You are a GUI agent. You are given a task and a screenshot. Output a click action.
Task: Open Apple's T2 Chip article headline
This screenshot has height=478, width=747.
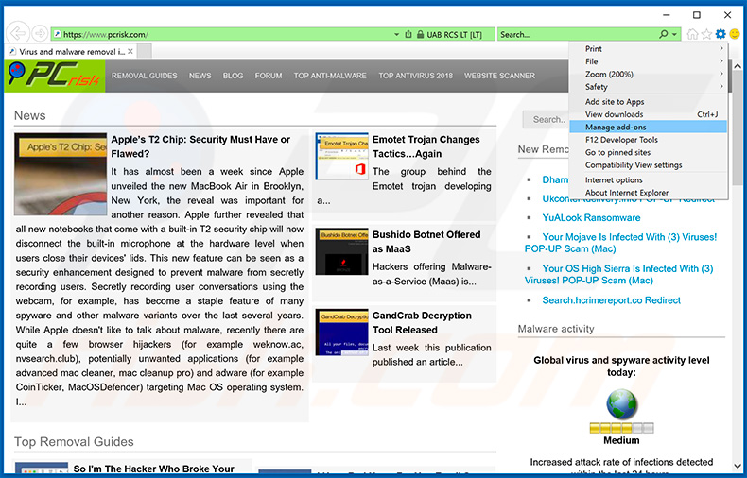(x=200, y=146)
